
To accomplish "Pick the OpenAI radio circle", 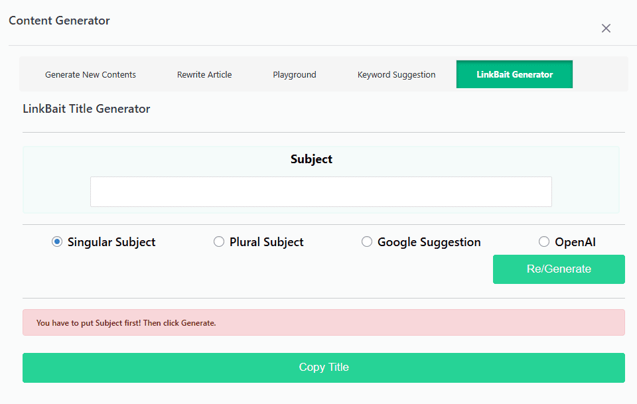I will click(543, 242).
